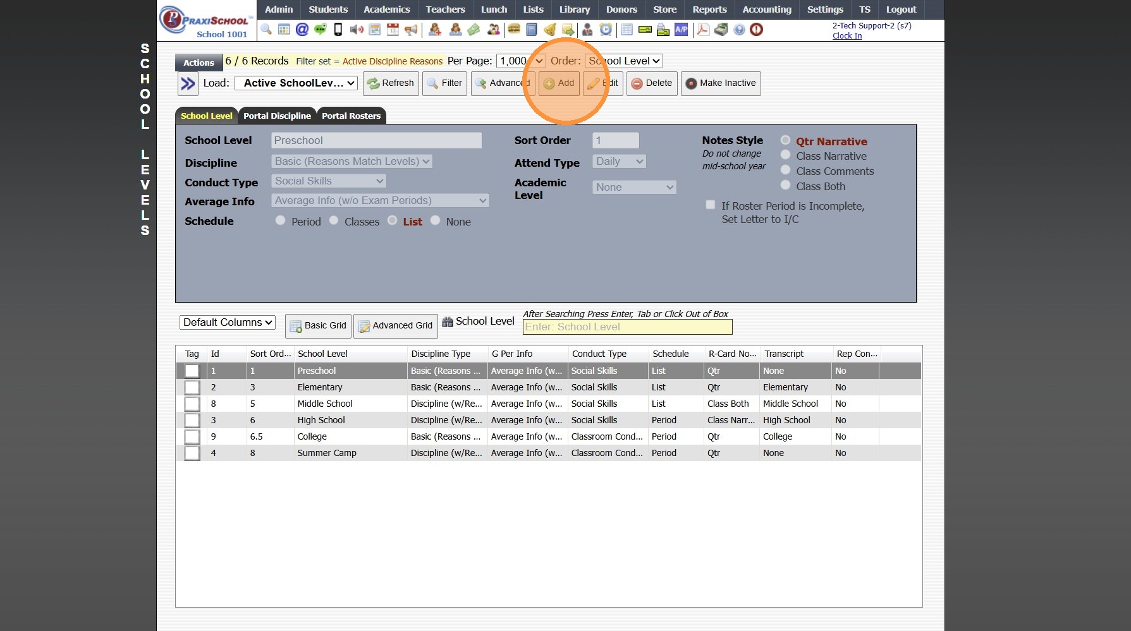Image resolution: width=1131 pixels, height=631 pixels.
Task: Switch to the Portal Discipline tab
Action: point(277,116)
